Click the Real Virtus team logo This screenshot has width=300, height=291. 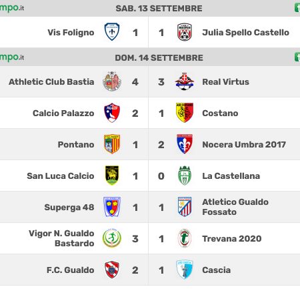tap(185, 81)
